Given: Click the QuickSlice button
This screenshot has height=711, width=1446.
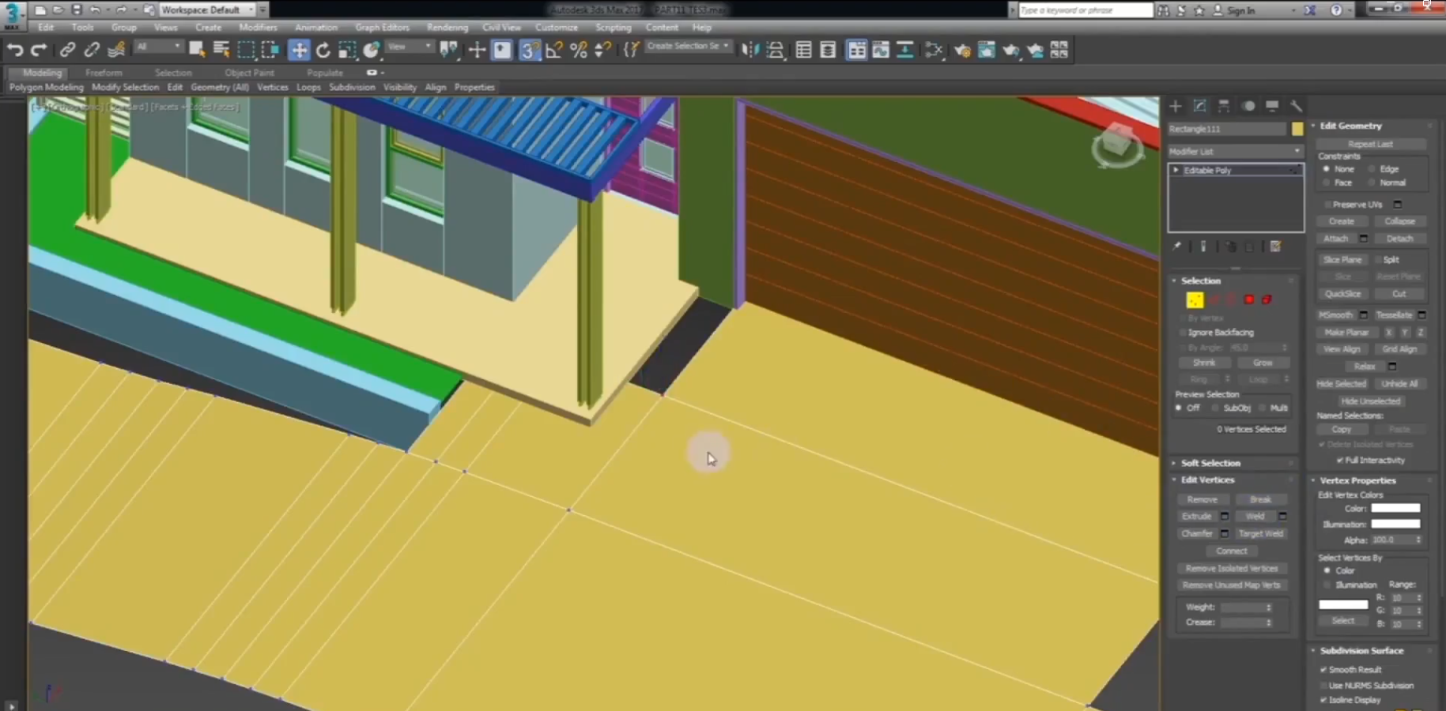Looking at the screenshot, I should 1343,293.
